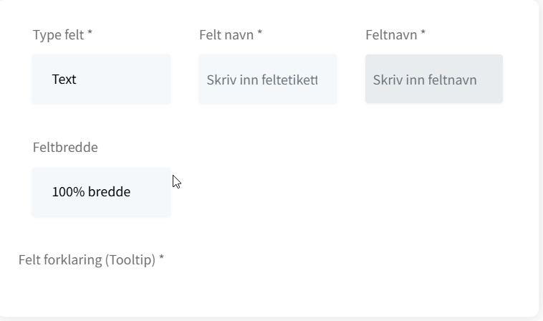The image size is (543, 321).
Task: Activate the field under 'Felt navn'
Action: [x=268, y=79]
